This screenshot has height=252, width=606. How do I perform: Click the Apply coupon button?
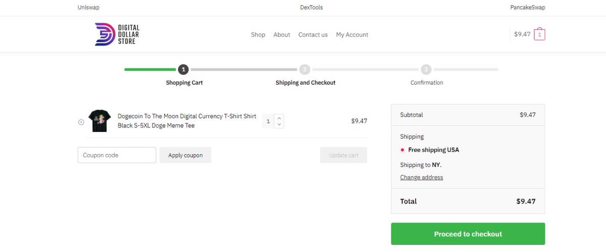point(185,155)
